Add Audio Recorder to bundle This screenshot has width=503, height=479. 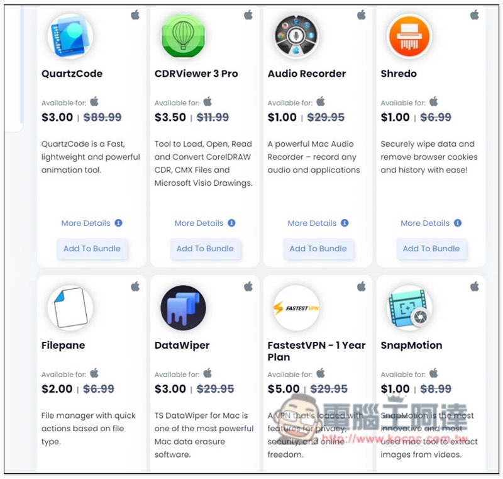click(x=318, y=249)
